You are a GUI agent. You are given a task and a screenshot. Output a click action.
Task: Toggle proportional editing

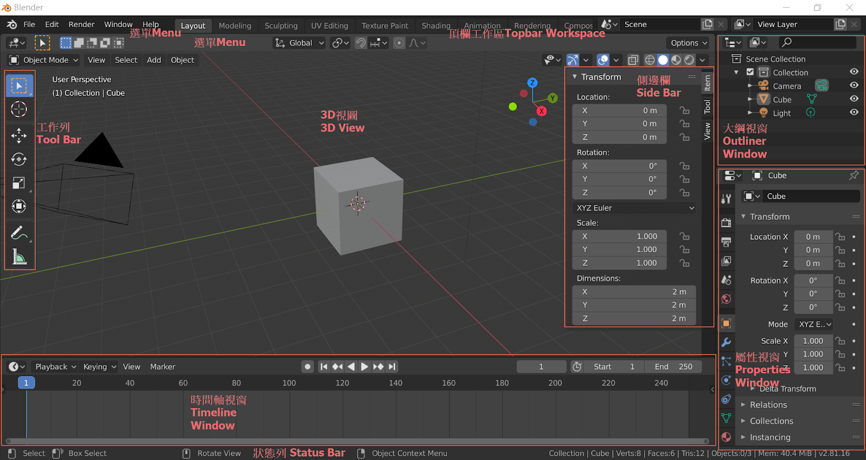tap(399, 43)
